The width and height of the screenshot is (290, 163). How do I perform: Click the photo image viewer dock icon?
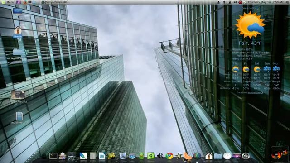[x=123, y=156]
